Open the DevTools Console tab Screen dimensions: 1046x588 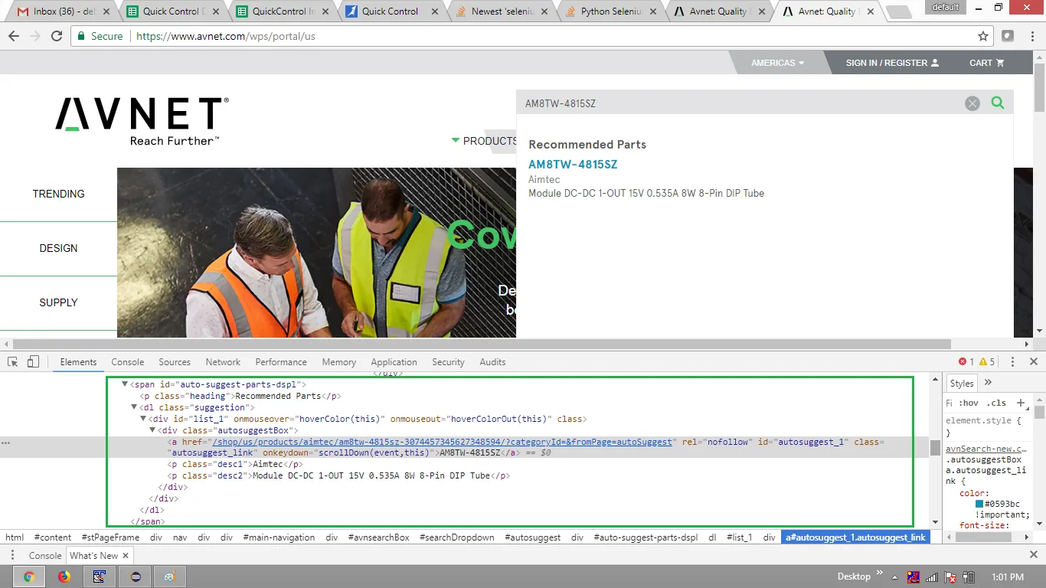(128, 362)
